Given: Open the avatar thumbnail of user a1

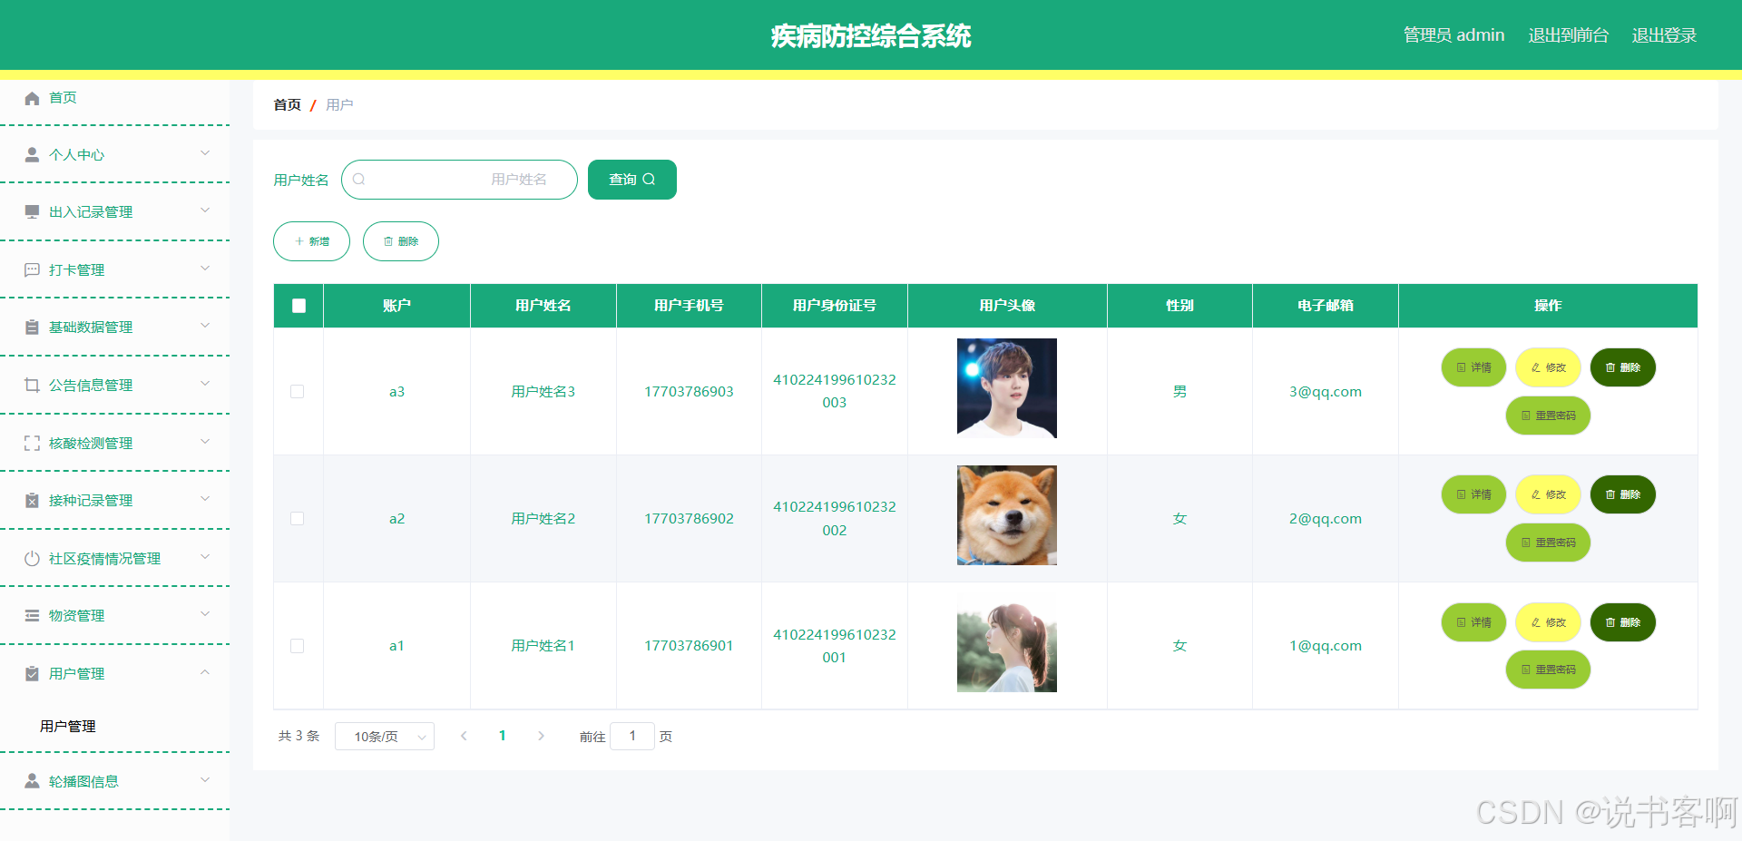Looking at the screenshot, I should 1007,642.
